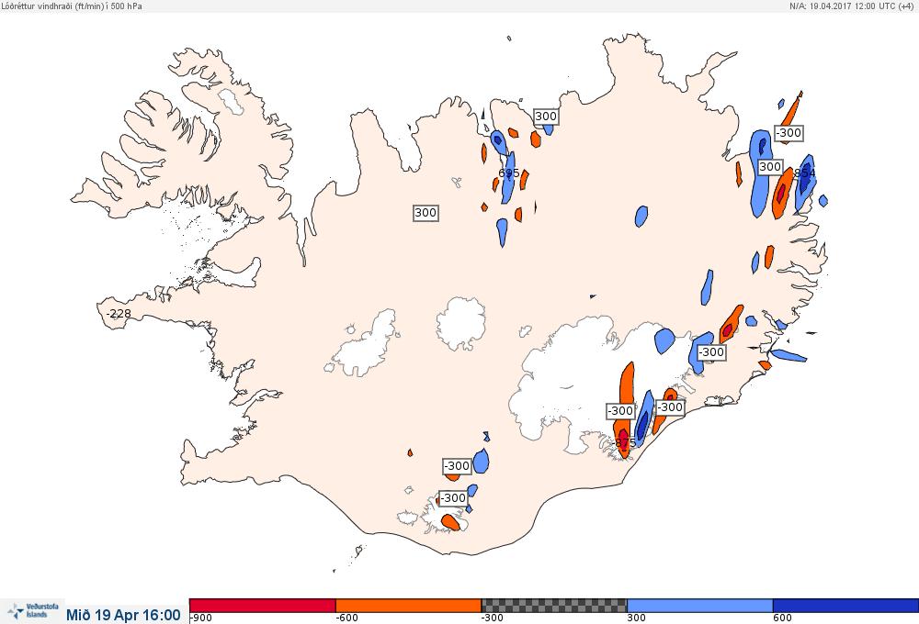
Task: Click the -600 tick label on the legend
Action: coord(346,618)
